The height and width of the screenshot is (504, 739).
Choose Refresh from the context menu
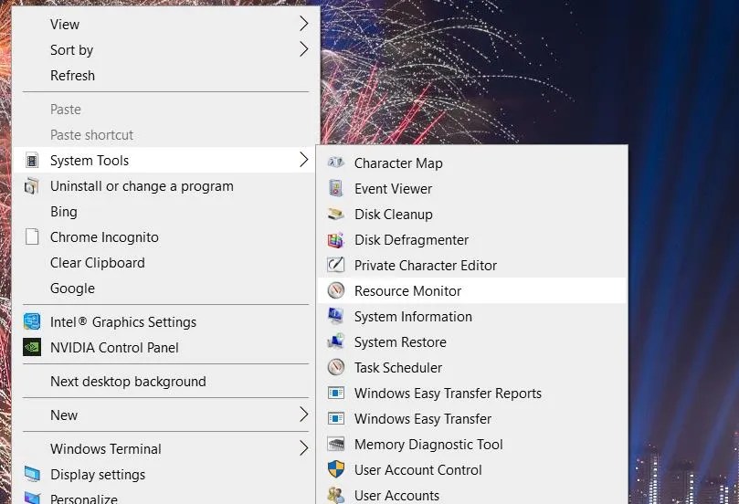pyautogui.click(x=72, y=76)
